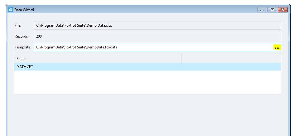Screen dimensions: 295x136
Task: Maximize the Data Wizard window
Action: [272, 10]
